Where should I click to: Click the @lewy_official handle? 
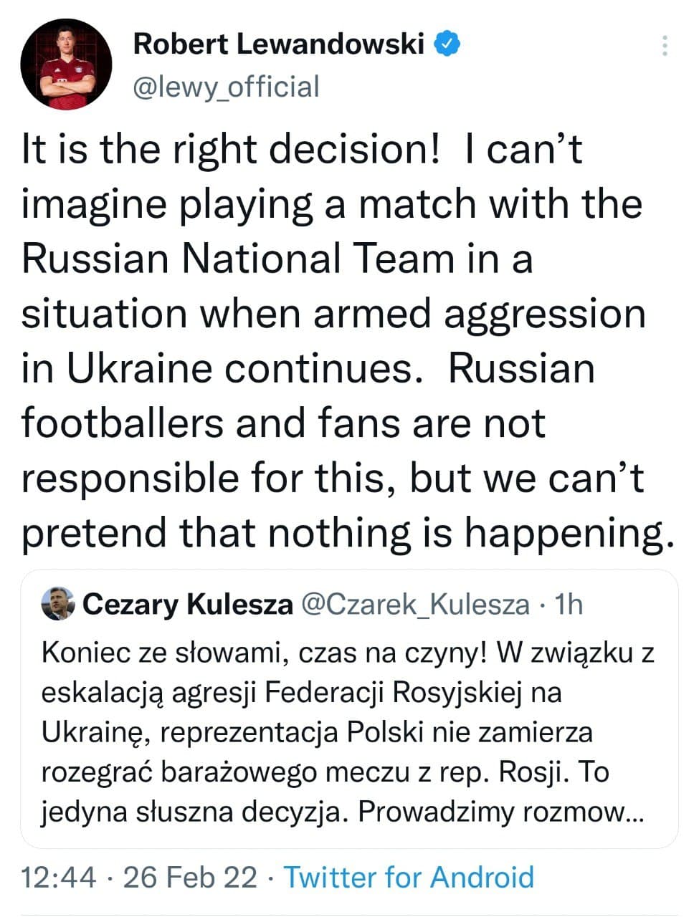(x=227, y=87)
